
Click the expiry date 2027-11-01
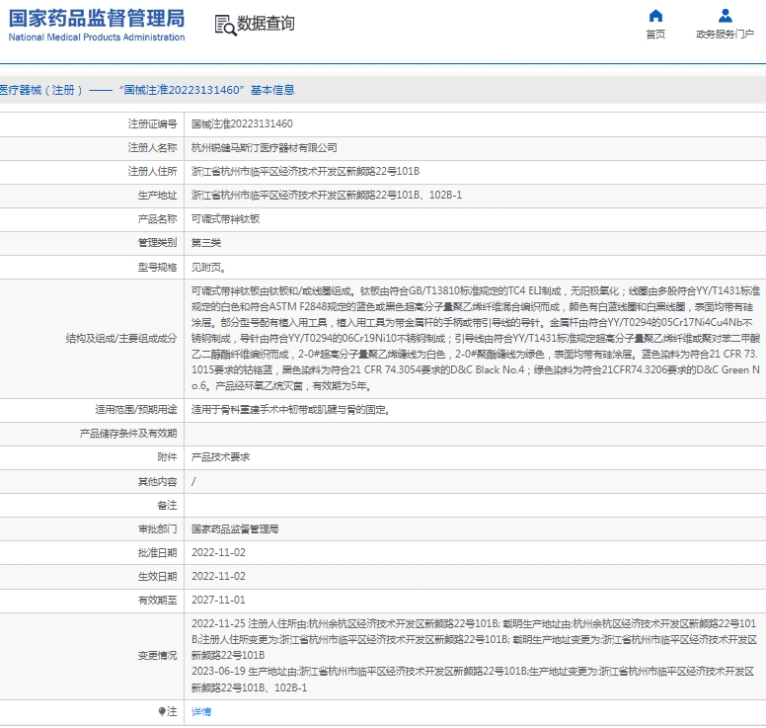218,600
